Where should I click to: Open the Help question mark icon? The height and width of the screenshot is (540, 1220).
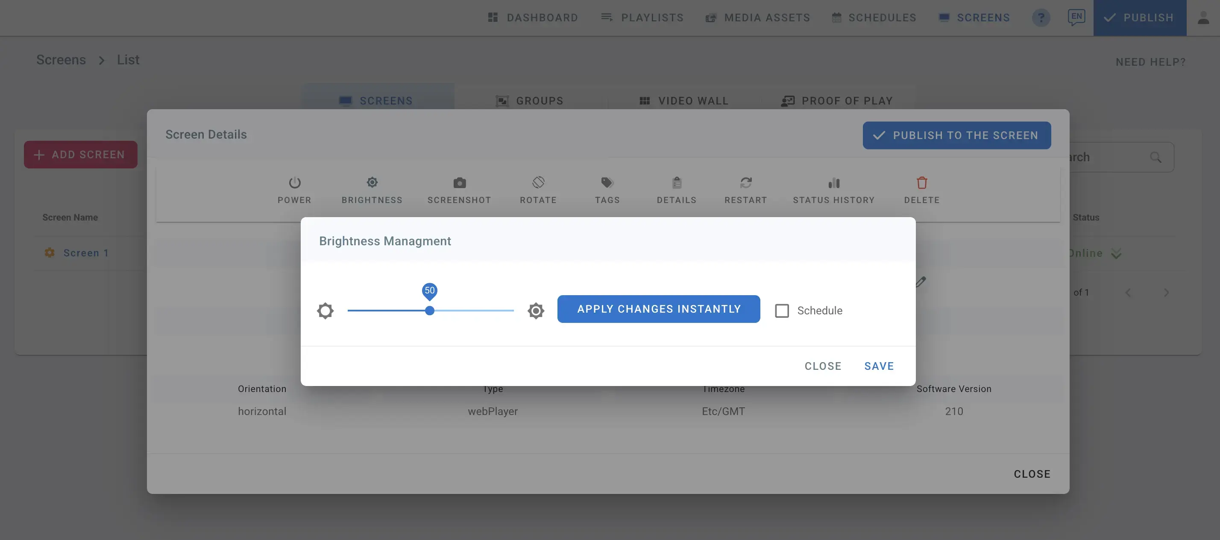pyautogui.click(x=1041, y=17)
